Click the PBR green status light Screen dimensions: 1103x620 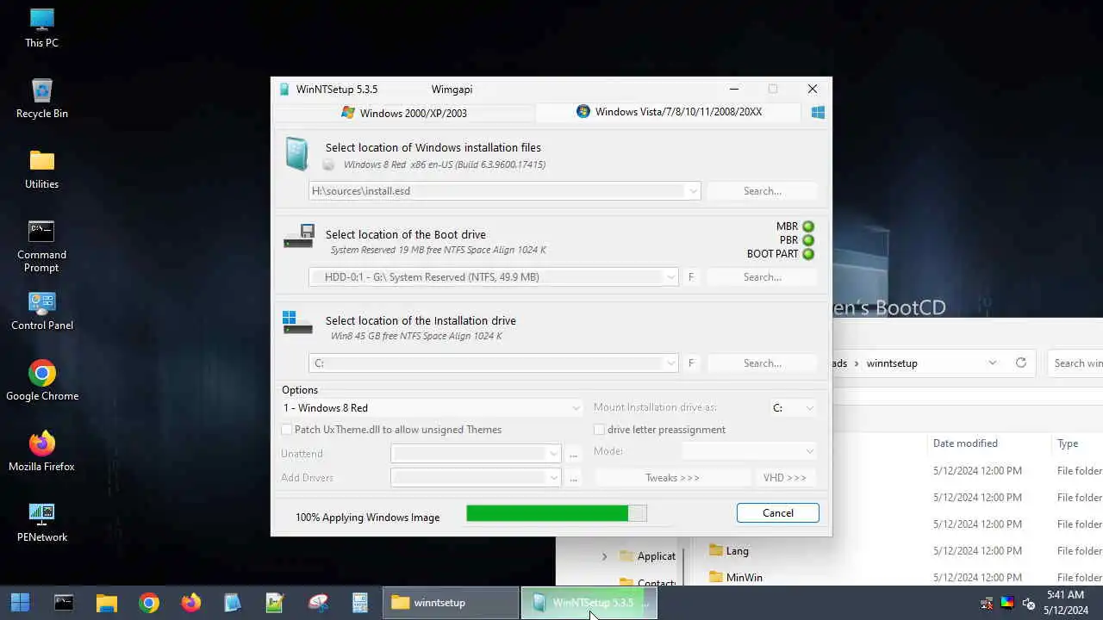(x=808, y=240)
